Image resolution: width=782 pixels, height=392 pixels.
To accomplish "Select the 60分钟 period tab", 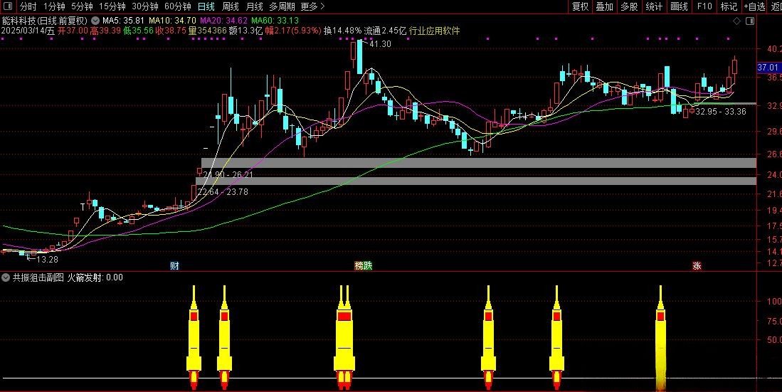I will click(x=177, y=6).
